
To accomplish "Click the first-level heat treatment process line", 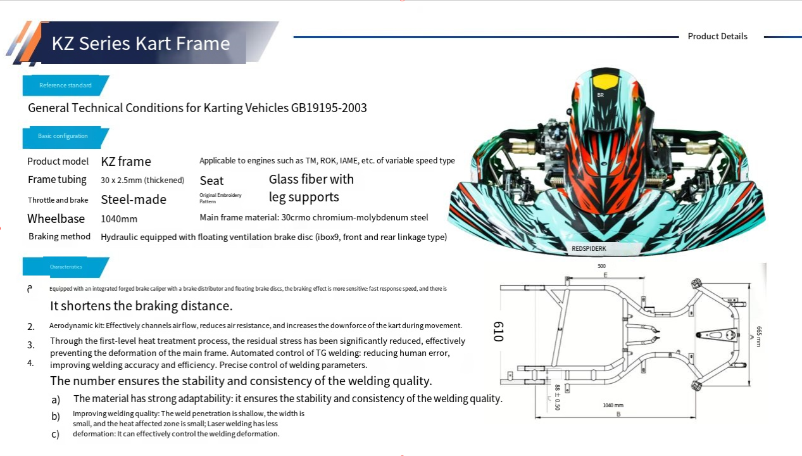I will (258, 341).
